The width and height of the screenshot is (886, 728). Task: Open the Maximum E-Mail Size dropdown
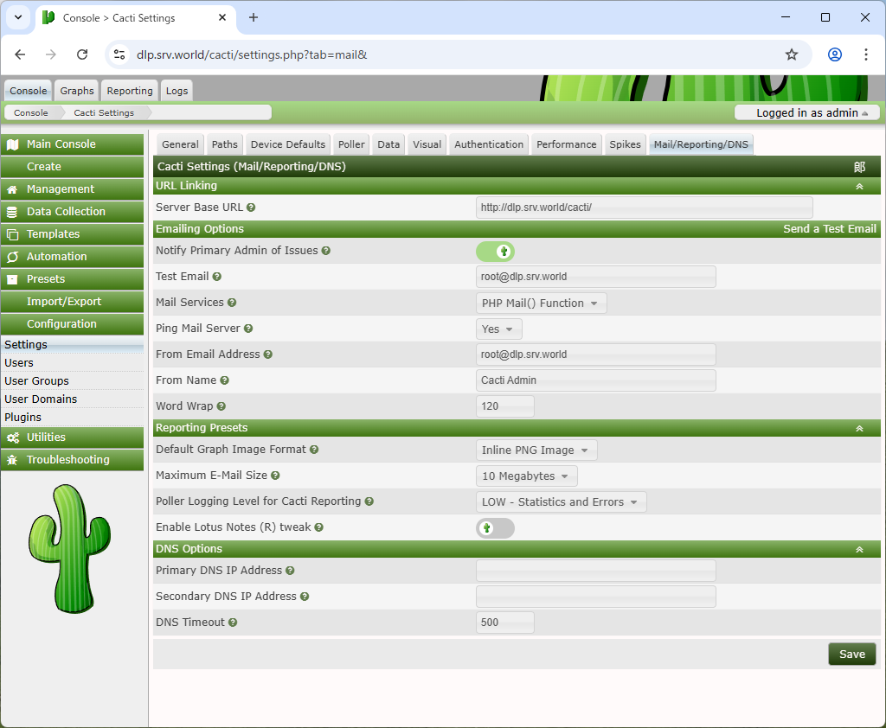pos(526,476)
